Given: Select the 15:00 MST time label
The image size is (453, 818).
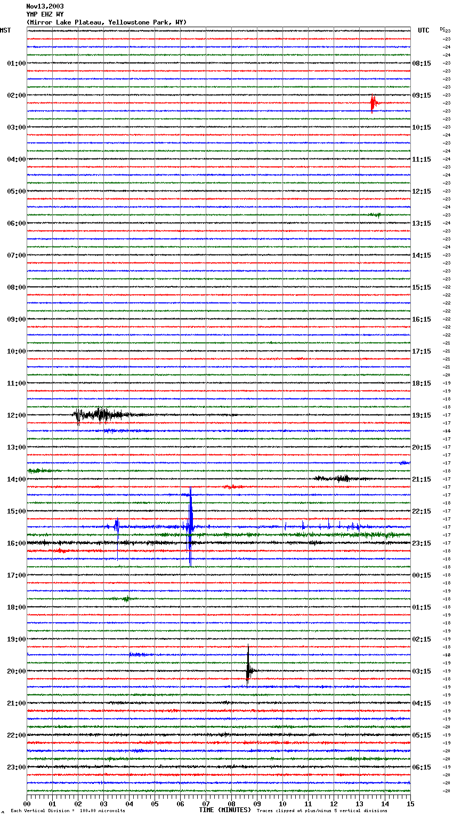Looking at the screenshot, I should pyautogui.click(x=17, y=511).
